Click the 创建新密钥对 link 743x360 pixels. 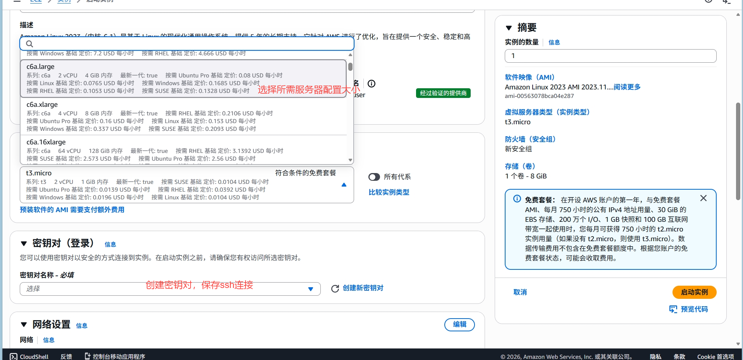point(363,288)
